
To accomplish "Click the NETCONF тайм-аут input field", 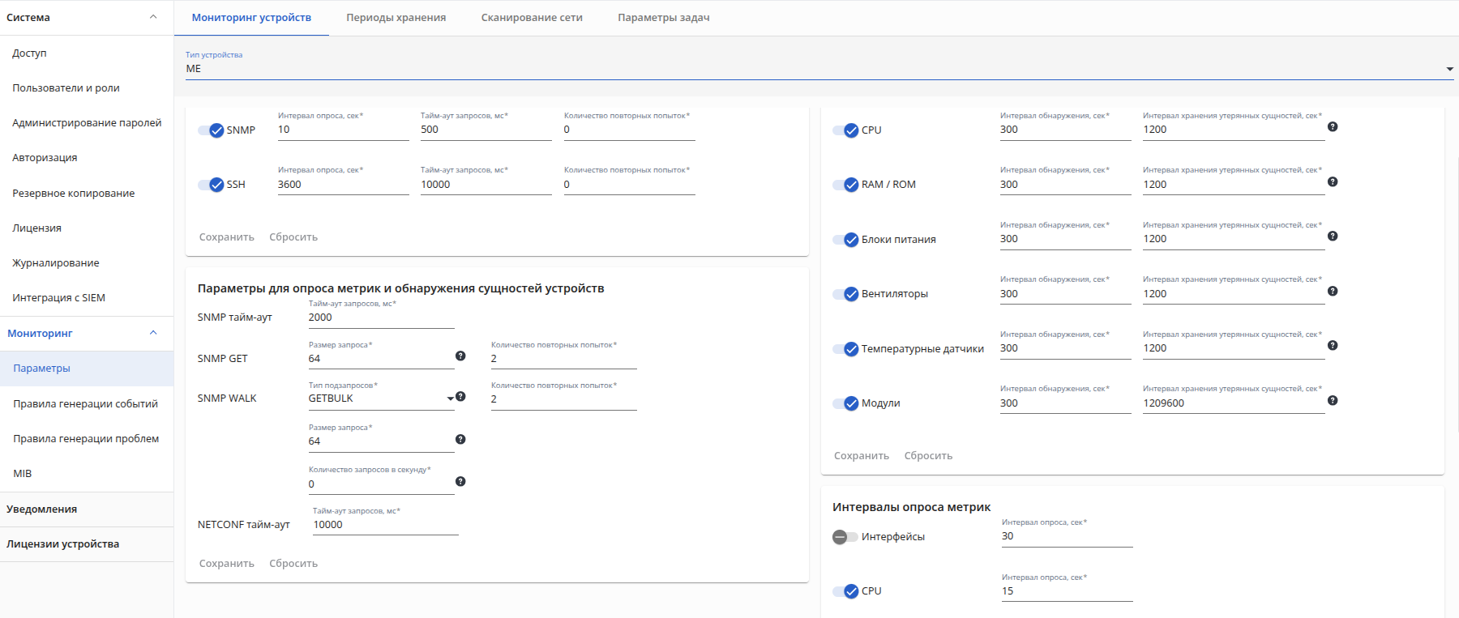I will click(386, 525).
